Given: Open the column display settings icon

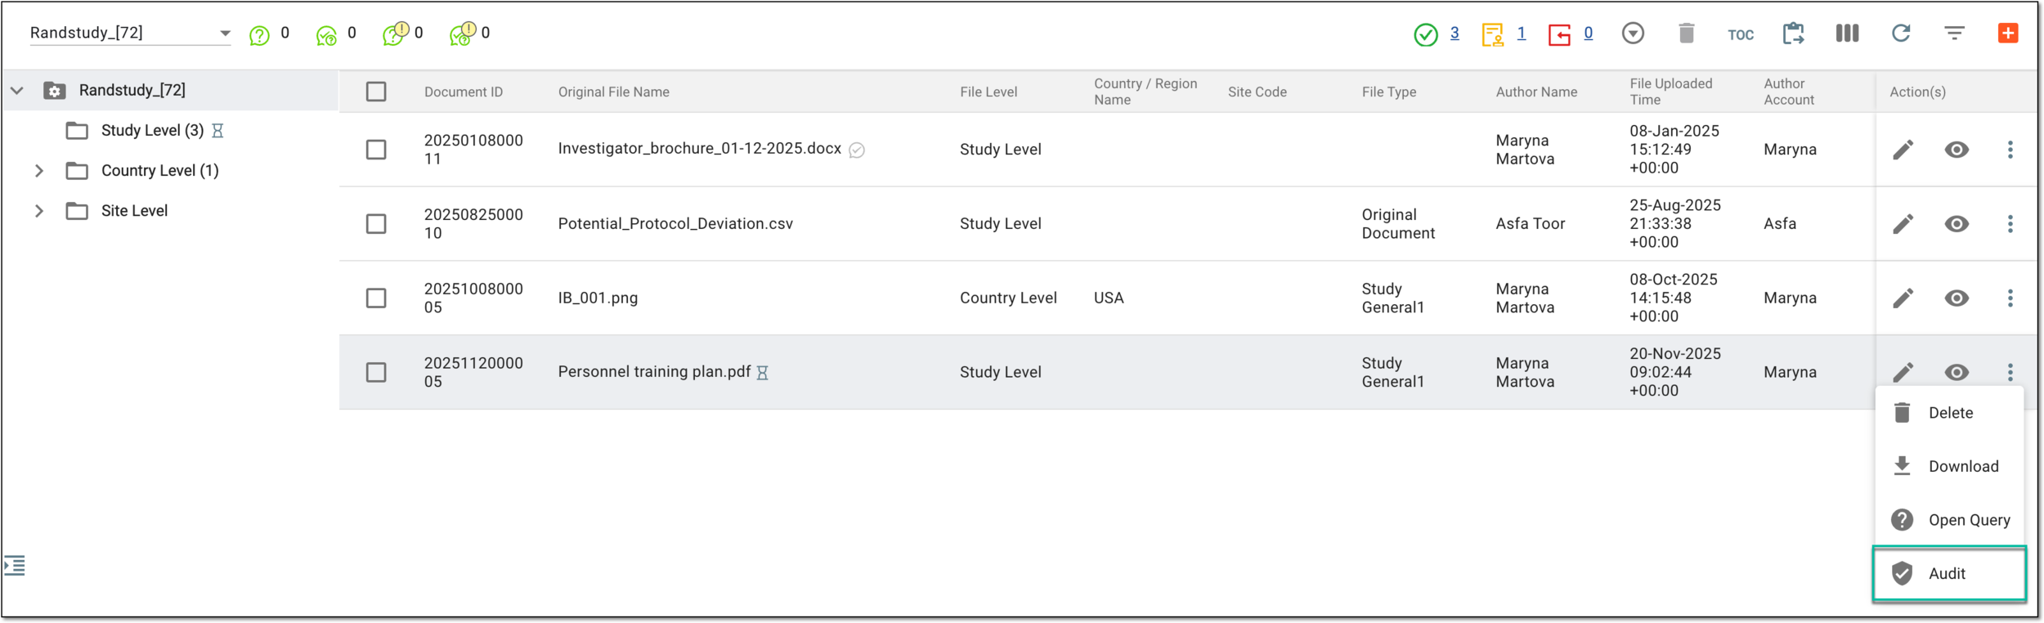Looking at the screenshot, I should tap(1847, 33).
